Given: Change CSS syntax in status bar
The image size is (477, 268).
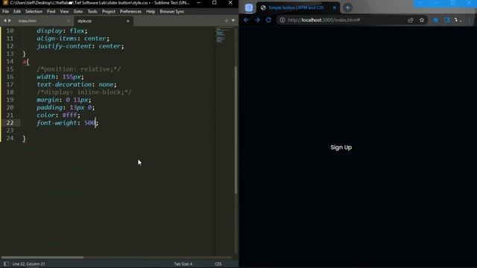Looking at the screenshot, I should [218, 264].
